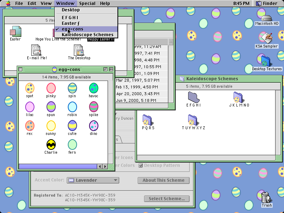Click the spin egg icon
The height and width of the screenshot is (213, 284).
(72, 88)
